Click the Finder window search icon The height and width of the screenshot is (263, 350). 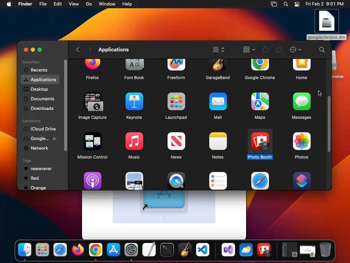322,50
